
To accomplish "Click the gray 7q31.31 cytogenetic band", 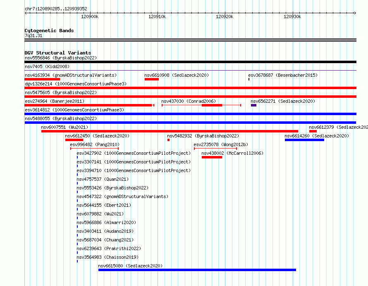I will point(190,40).
